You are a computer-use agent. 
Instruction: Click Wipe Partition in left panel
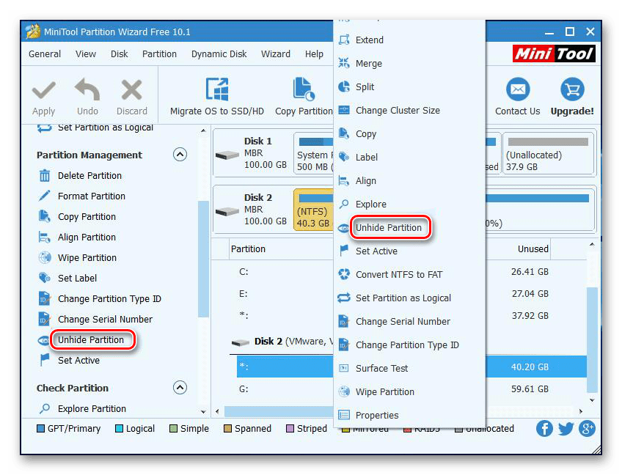point(87,257)
